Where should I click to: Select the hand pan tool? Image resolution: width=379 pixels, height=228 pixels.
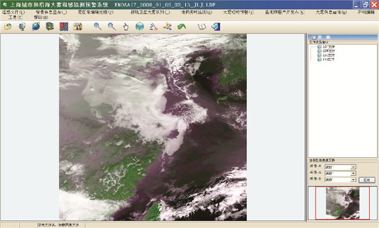(126, 26)
